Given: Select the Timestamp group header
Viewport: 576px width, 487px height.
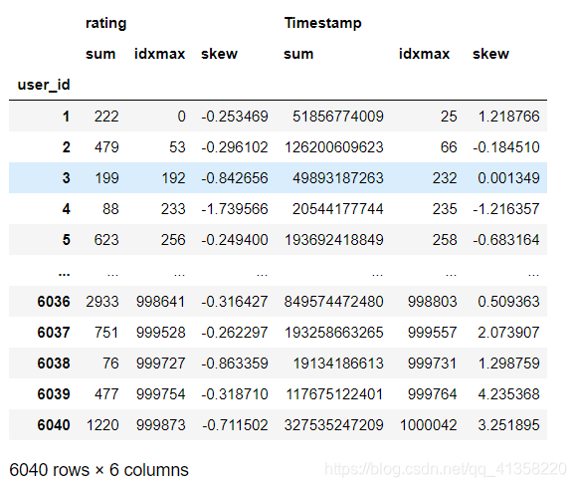Looking at the screenshot, I should (x=322, y=23).
